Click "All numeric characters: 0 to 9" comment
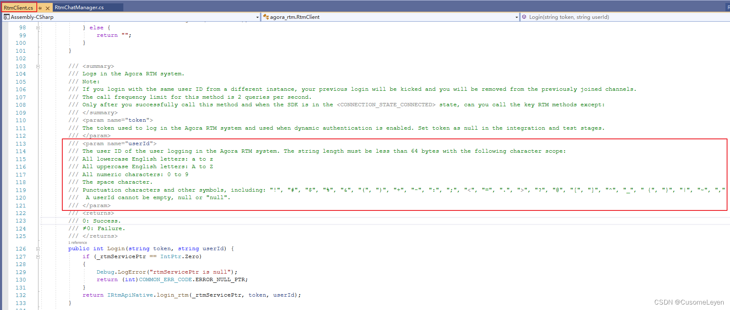Screen dimensions: 730x310 128,174
